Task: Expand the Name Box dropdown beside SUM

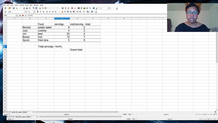Action: click(x=17, y=15)
